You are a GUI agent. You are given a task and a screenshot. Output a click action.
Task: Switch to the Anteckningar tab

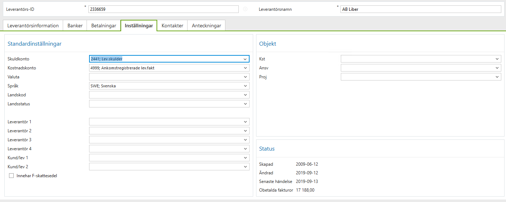[206, 26]
